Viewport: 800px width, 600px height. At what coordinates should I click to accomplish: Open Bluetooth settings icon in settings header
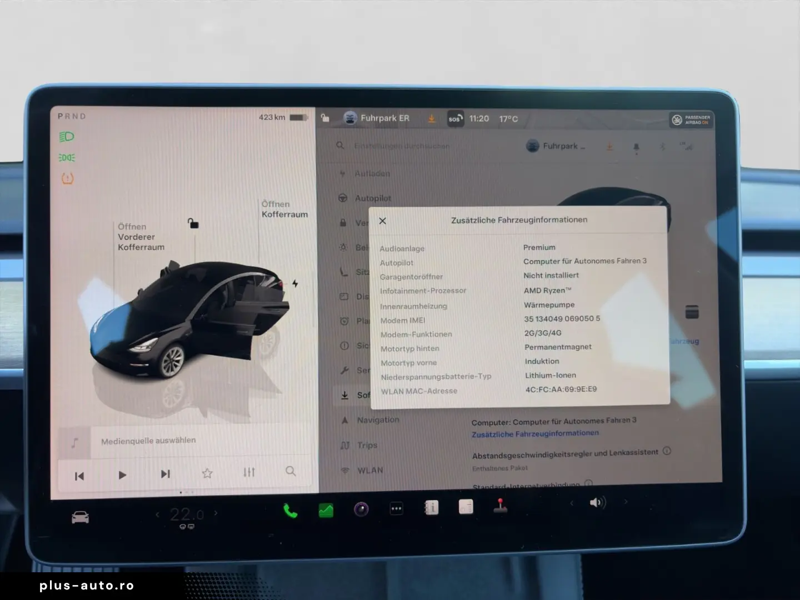(x=662, y=147)
